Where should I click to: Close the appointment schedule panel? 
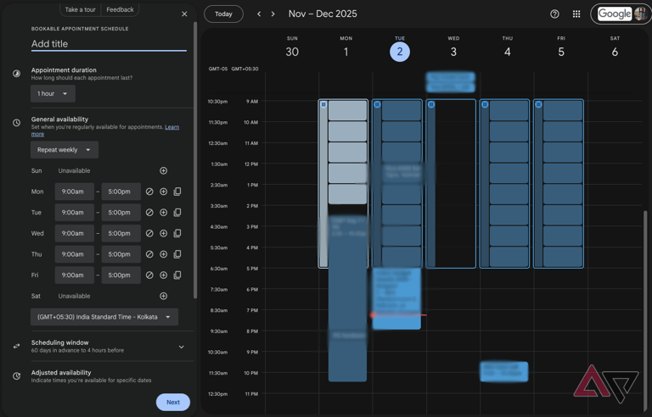[184, 14]
